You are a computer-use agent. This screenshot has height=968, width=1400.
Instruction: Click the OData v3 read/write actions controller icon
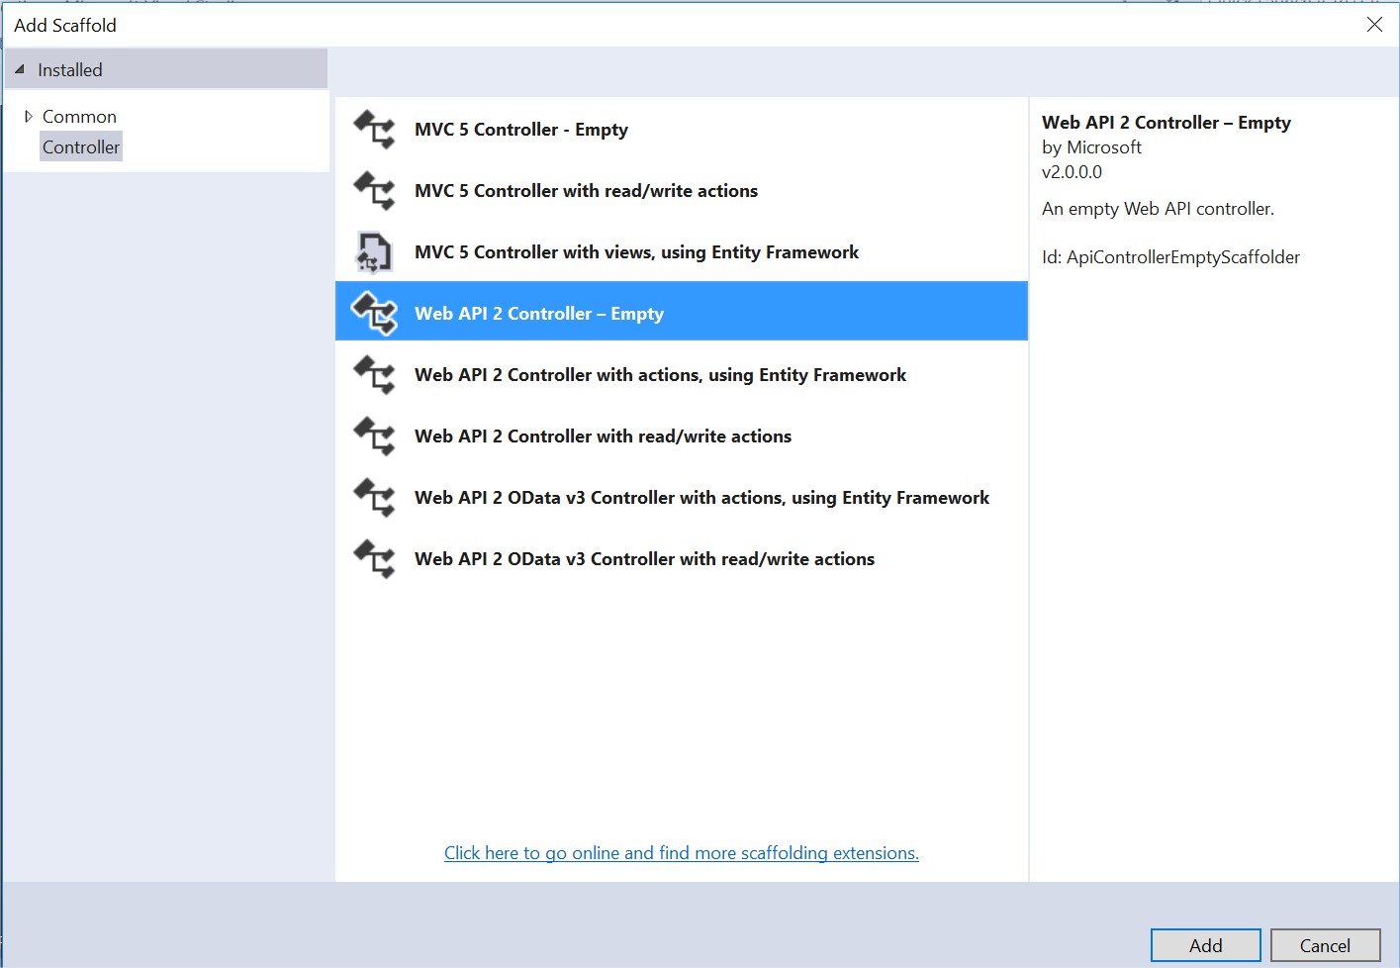(x=373, y=559)
